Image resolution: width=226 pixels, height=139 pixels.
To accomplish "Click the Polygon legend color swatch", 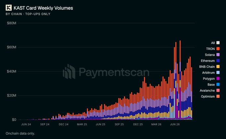I will coord(218,78).
